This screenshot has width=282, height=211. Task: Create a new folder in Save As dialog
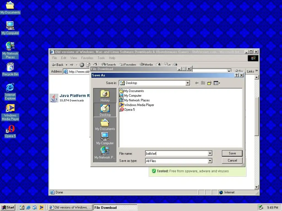click(x=209, y=83)
